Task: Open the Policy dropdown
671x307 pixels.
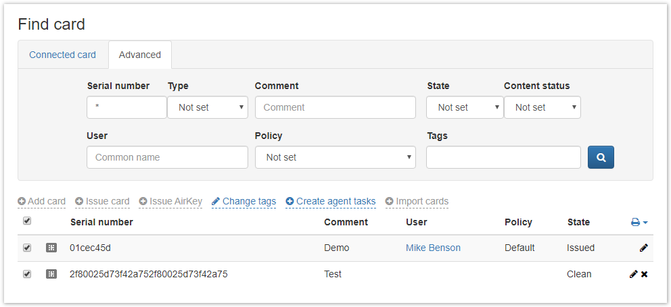Action: coord(335,157)
